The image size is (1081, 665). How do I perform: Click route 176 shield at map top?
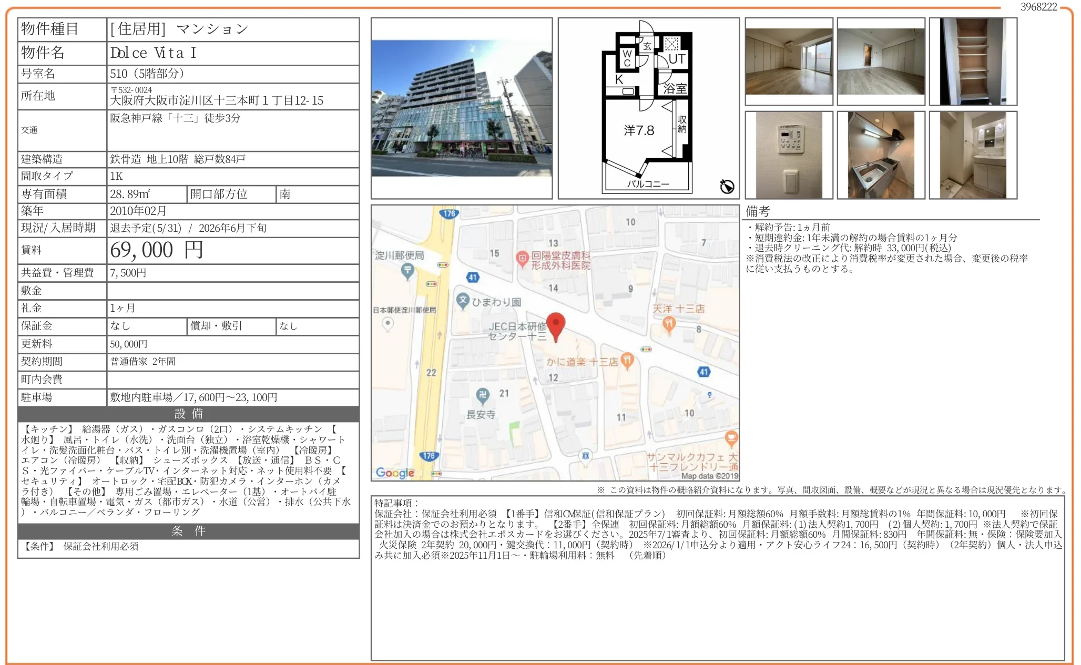tap(448, 213)
